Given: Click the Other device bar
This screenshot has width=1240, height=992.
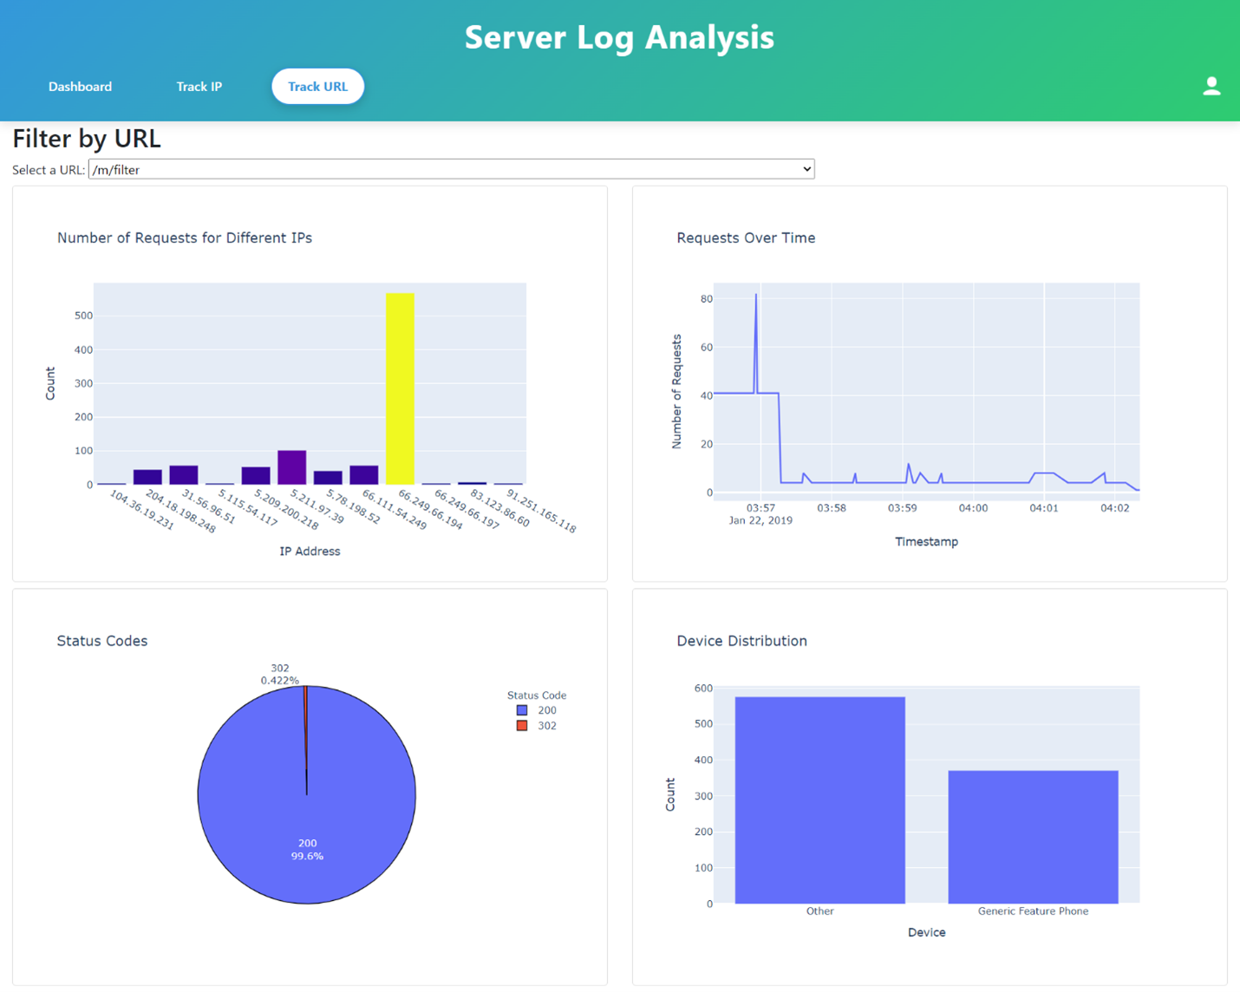Looking at the screenshot, I should point(819,799).
